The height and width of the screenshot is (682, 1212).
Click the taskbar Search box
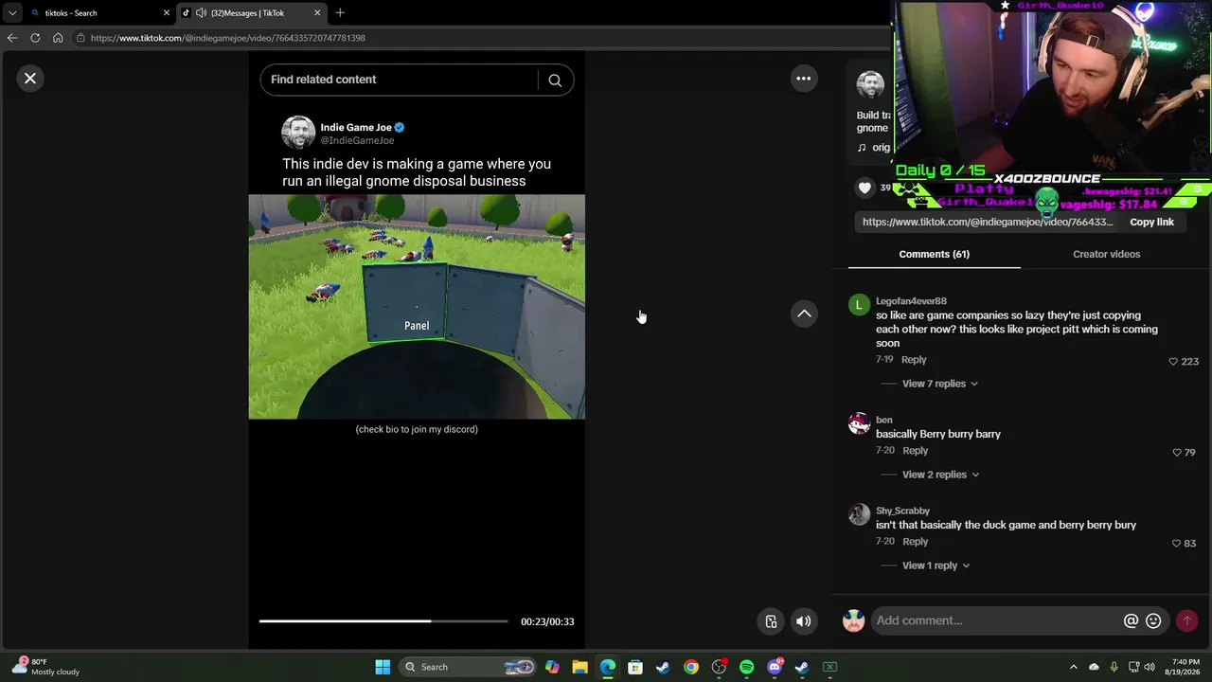click(470, 667)
